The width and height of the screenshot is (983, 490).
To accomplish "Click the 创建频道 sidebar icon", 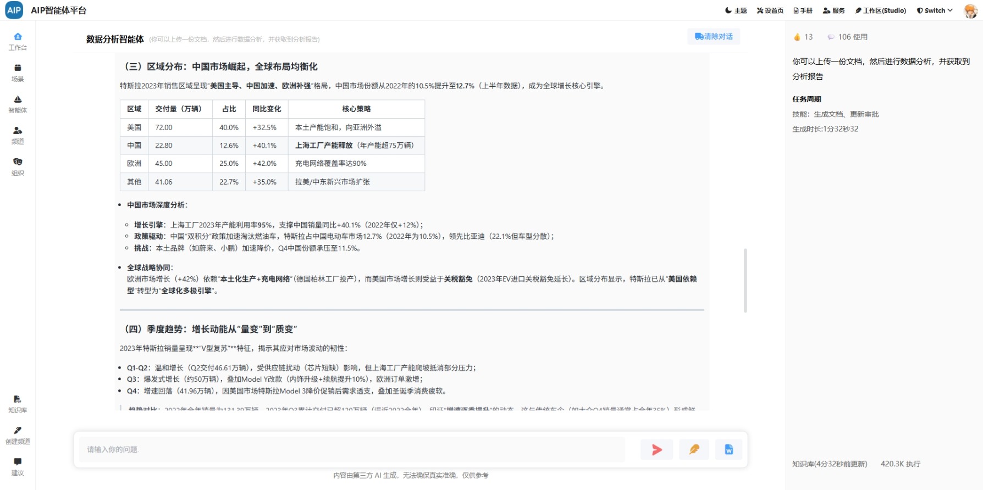I will click(18, 436).
